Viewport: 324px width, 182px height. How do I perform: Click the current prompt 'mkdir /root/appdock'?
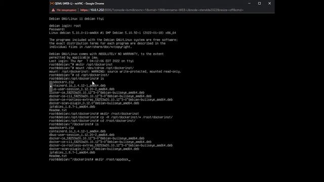click(x=112, y=160)
